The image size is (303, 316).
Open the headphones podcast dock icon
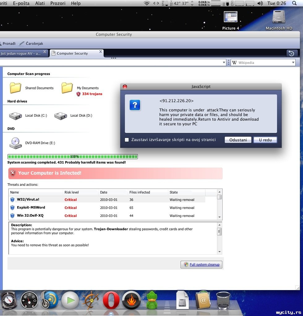50,300
